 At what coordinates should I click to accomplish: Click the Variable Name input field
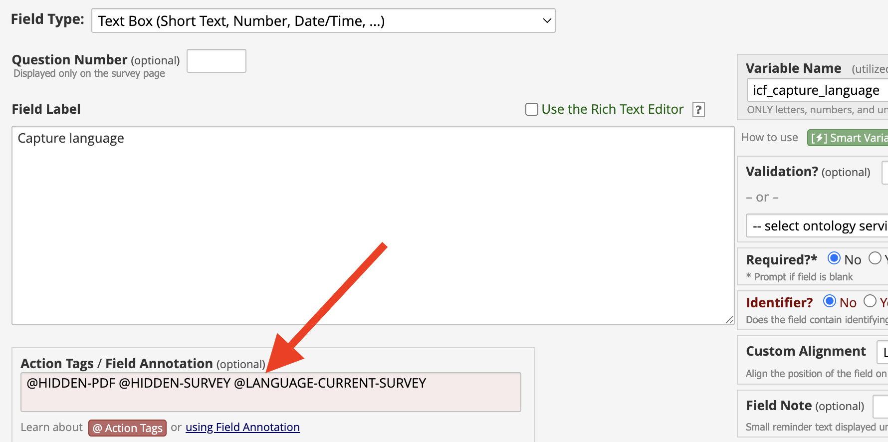[817, 90]
